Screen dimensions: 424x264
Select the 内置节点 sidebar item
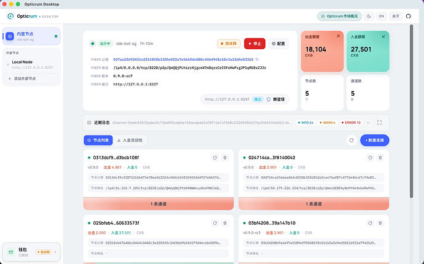click(31, 36)
